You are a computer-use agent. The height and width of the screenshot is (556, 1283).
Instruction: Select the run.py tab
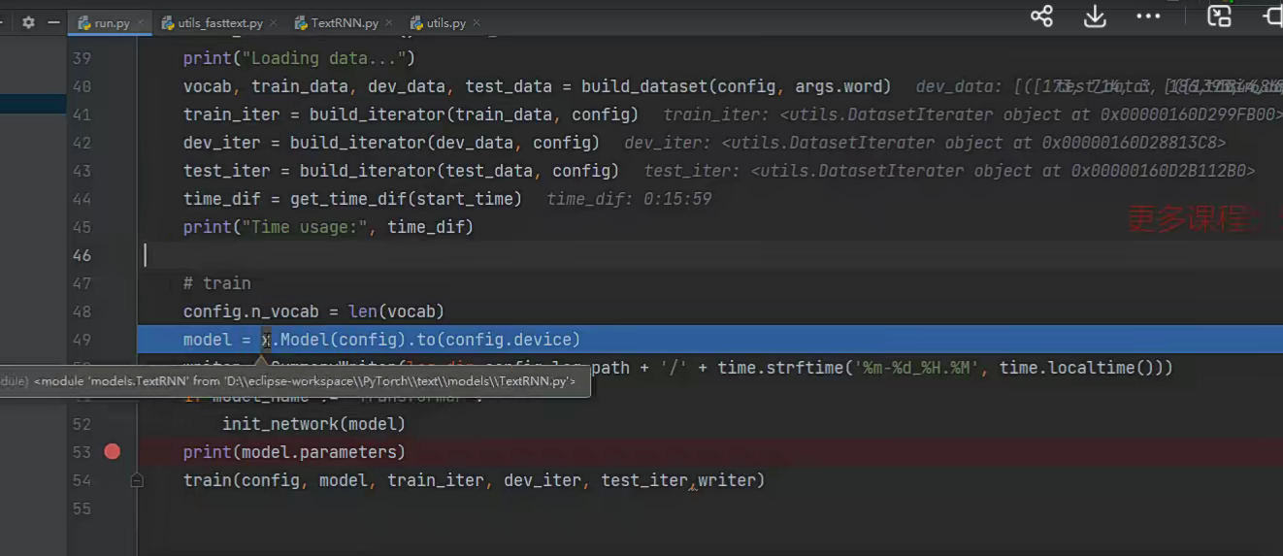pos(111,23)
